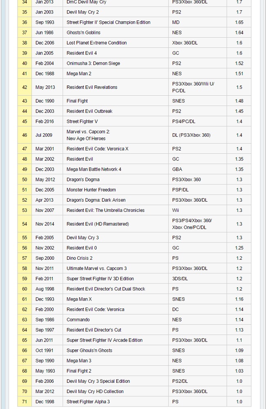Viewport: 266px width, 409px height.
Task: Select the 'Mega Man Battle Network 4' title
Action: [x=94, y=169]
